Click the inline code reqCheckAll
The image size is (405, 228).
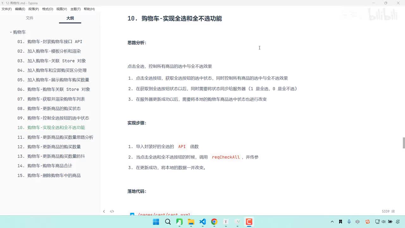coord(226,157)
